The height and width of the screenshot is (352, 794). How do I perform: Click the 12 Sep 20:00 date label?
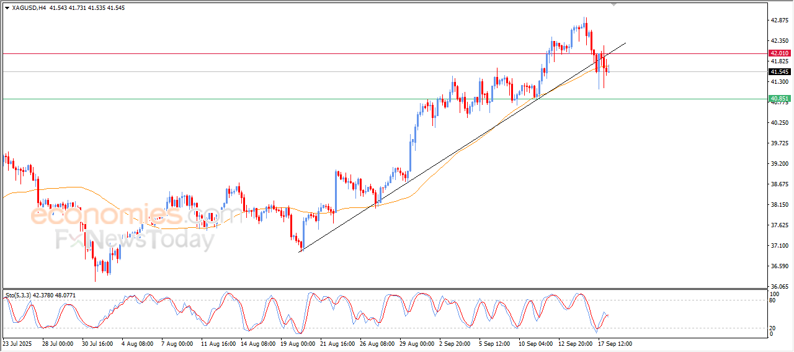point(575,343)
